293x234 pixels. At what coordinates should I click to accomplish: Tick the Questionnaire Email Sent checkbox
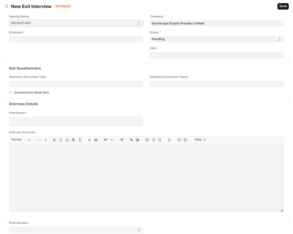[x=11, y=93]
